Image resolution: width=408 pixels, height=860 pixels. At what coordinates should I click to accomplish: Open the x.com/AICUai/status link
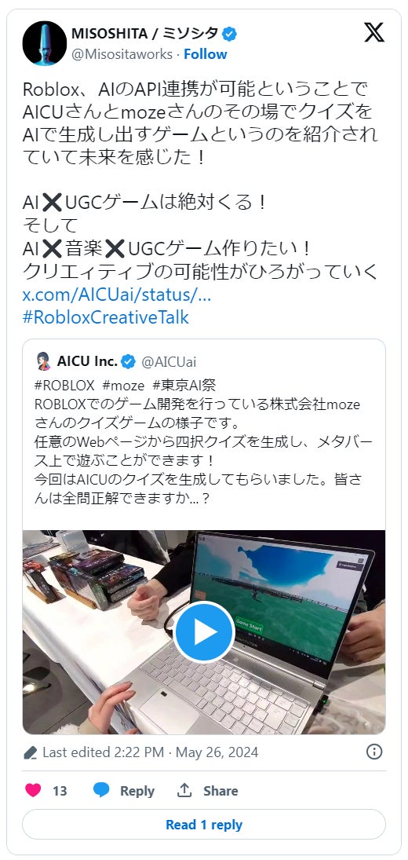(x=117, y=295)
